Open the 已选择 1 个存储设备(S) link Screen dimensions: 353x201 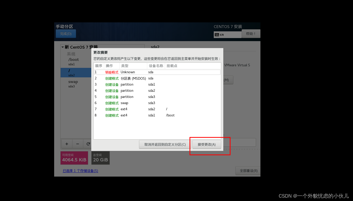(x=80, y=171)
